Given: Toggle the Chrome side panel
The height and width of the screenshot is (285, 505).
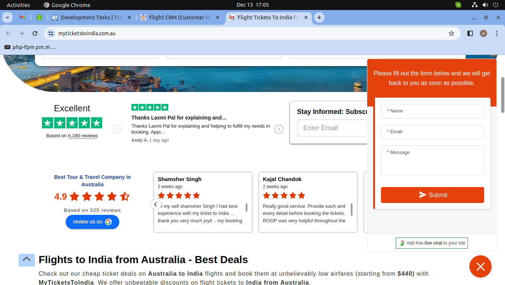Looking at the screenshot, I should [x=470, y=33].
